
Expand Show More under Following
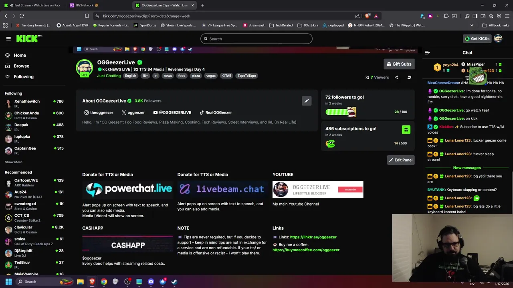tap(13, 162)
